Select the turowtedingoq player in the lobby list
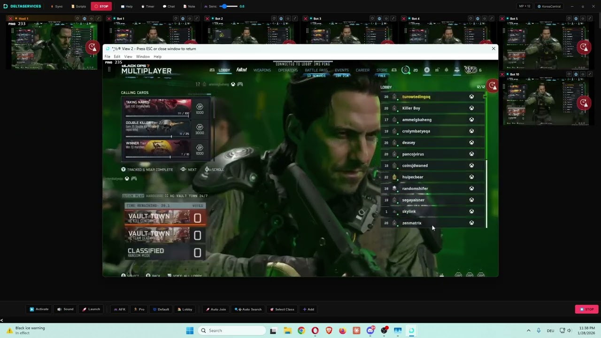This screenshot has height=338, width=601. (x=432, y=97)
